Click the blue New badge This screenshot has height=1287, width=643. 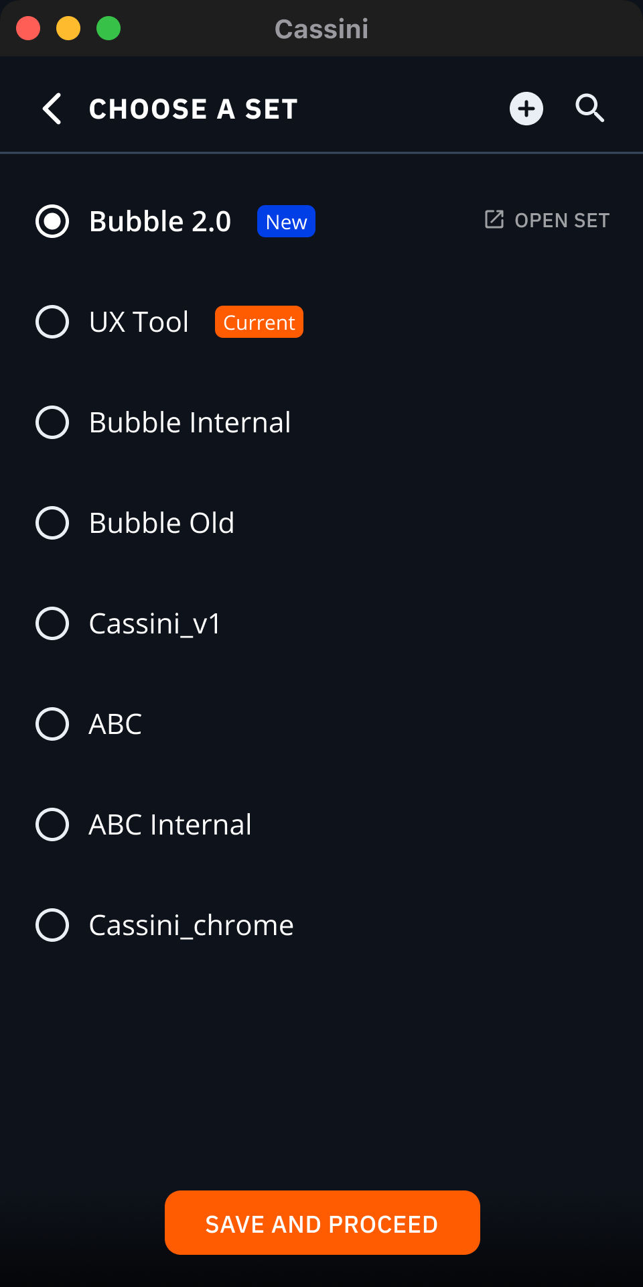(286, 221)
